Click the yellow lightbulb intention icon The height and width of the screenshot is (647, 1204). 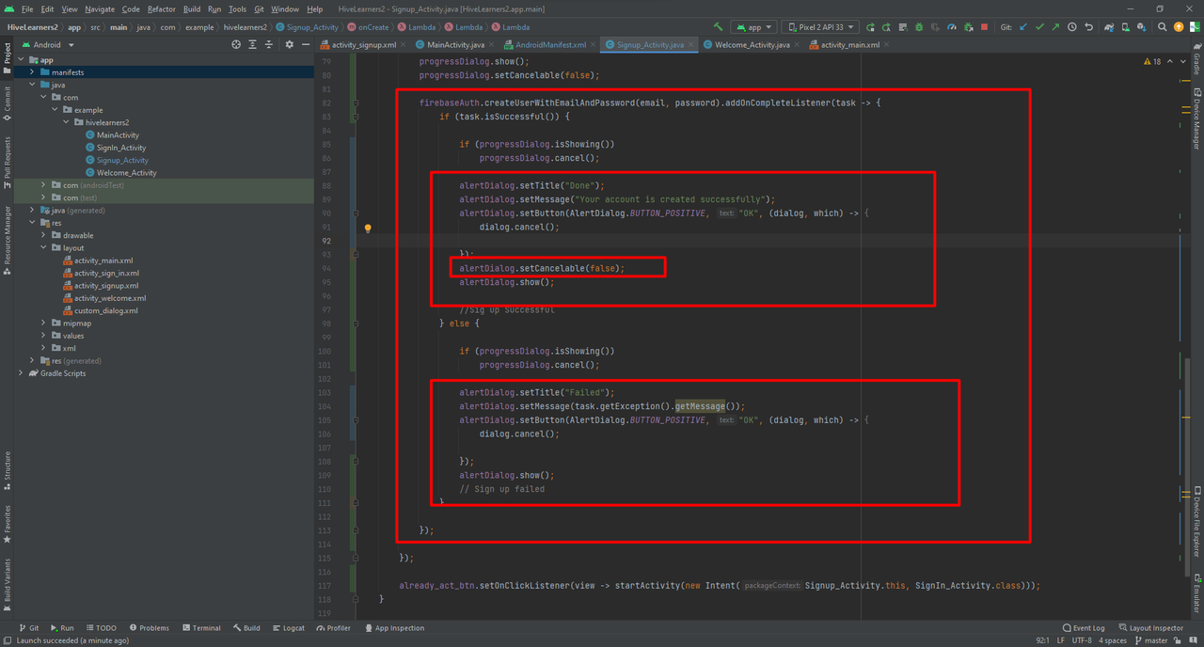368,228
